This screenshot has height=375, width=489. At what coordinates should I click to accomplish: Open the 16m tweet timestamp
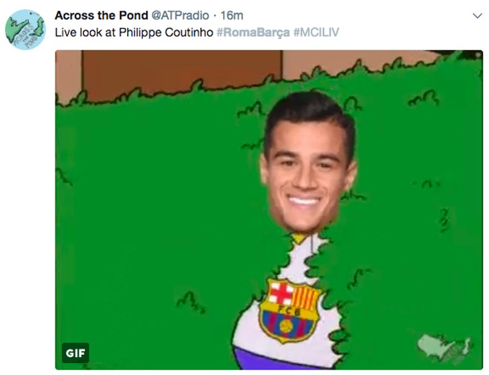pyautogui.click(x=231, y=15)
